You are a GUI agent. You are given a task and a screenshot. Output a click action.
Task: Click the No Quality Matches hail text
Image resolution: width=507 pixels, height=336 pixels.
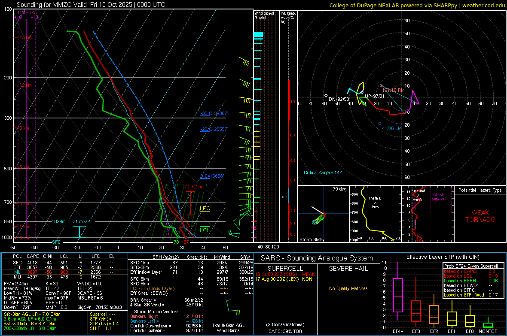[348, 288]
